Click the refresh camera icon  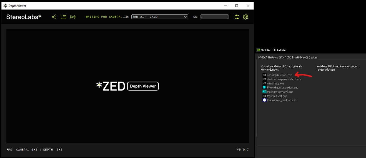click(x=237, y=17)
